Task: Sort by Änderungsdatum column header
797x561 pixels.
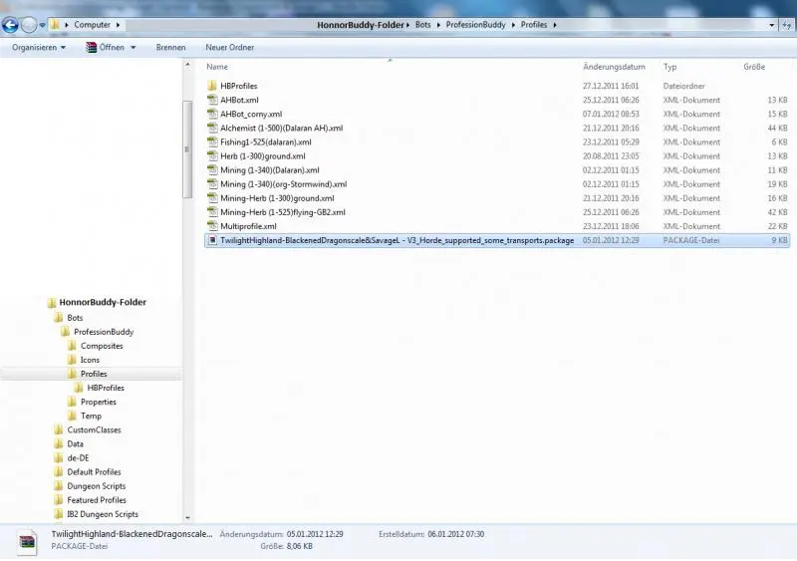Action: coord(614,67)
